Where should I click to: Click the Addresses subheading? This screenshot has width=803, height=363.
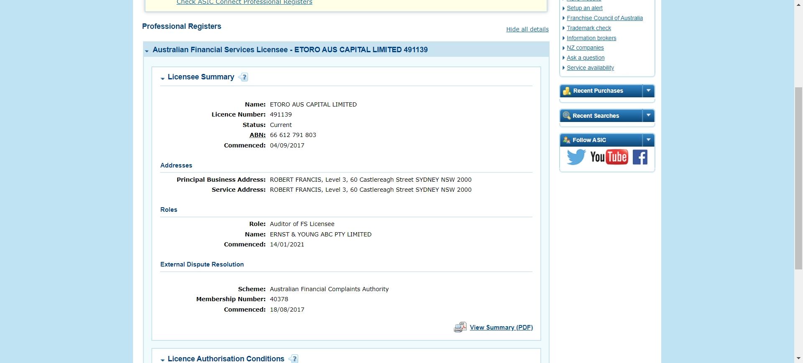(176, 165)
